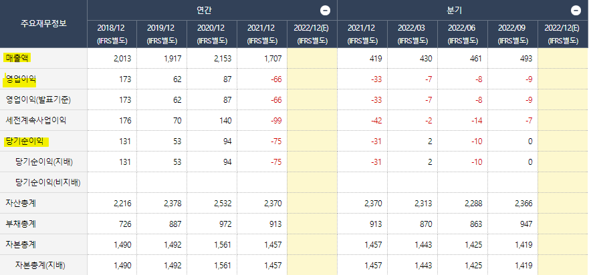Click the 자본총계 row label
The height and width of the screenshot is (275, 589).
(x=21, y=244)
